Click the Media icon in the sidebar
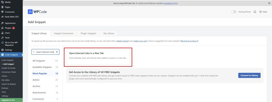The height and width of the screenshot is (102, 272). [2, 2]
